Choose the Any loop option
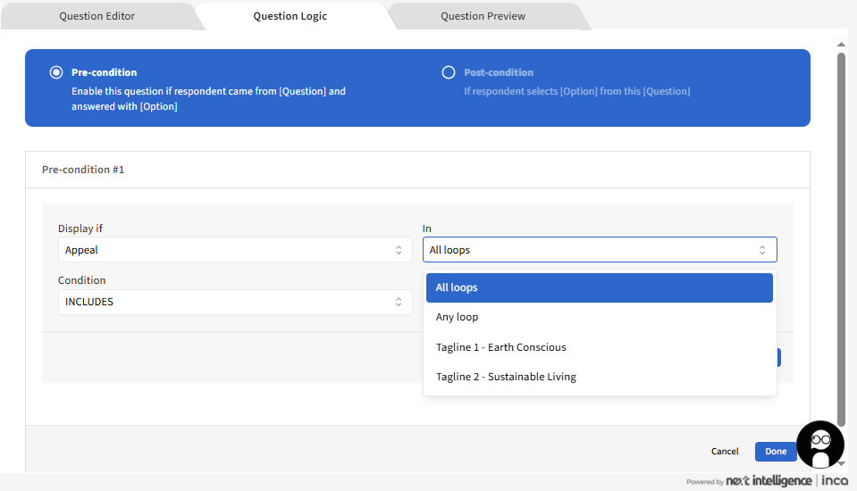 point(457,317)
